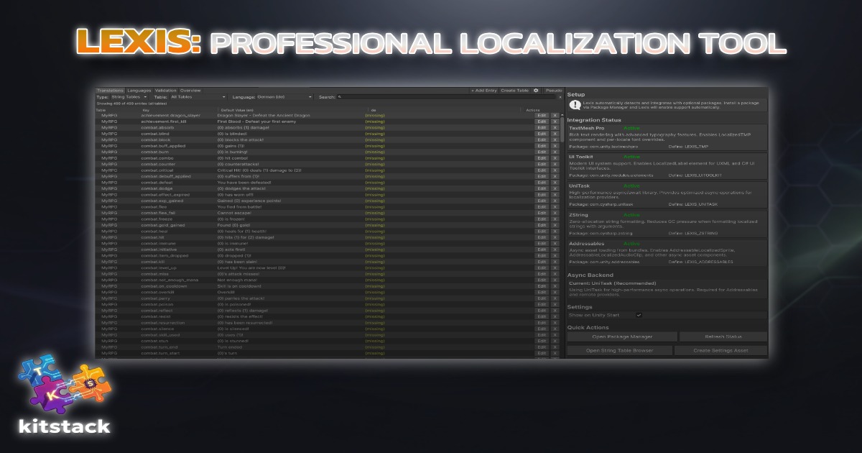The image size is (862, 453).
Task: Remove combat.exp_gained using its X icon
Action: 555,201
